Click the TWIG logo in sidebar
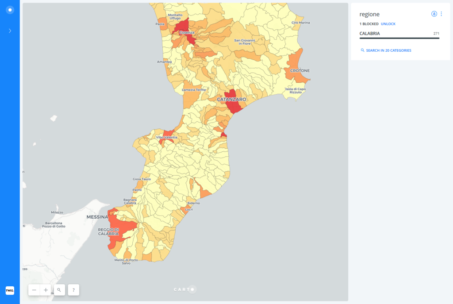Image resolution: width=453 pixels, height=304 pixels. tap(10, 290)
